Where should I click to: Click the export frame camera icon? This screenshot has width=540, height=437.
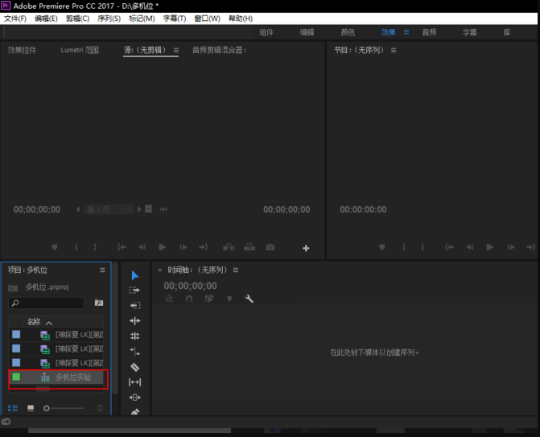(270, 248)
